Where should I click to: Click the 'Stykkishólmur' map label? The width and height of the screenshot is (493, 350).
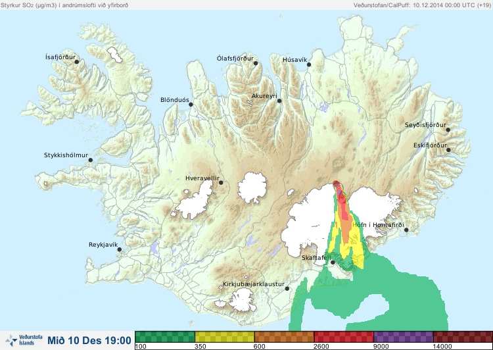point(66,155)
